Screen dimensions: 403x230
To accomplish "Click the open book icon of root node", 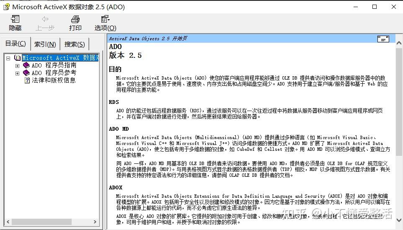I will (x=18, y=58).
